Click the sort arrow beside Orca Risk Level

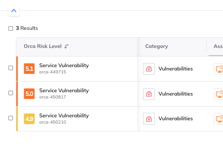67,46
